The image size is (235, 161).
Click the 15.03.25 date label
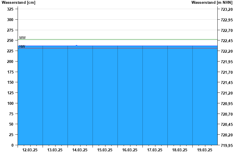click(105, 150)
